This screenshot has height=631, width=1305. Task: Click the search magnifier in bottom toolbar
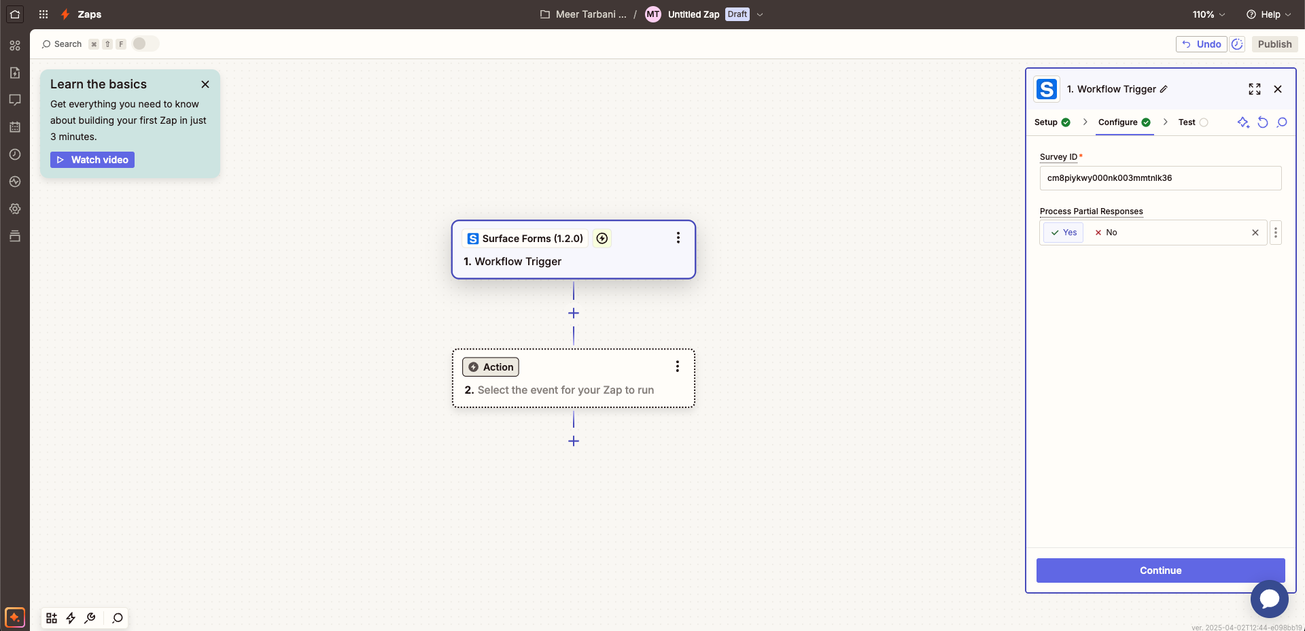coord(118,618)
